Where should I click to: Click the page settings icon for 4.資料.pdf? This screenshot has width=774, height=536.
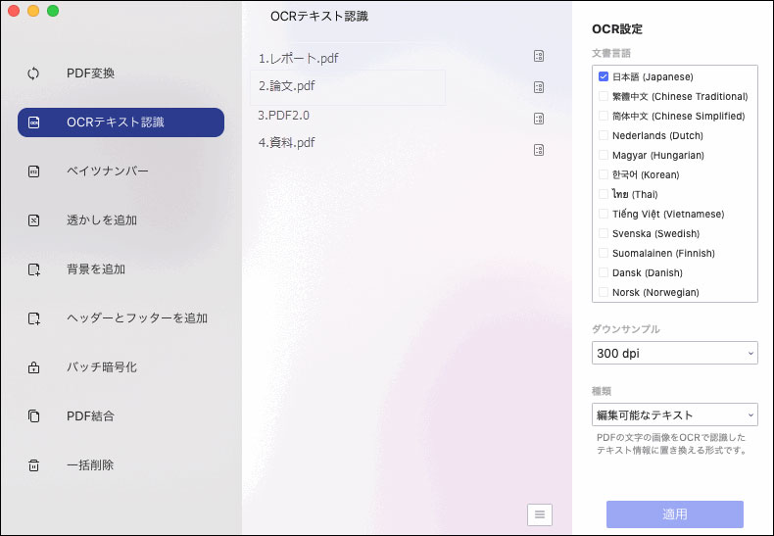coord(539,150)
